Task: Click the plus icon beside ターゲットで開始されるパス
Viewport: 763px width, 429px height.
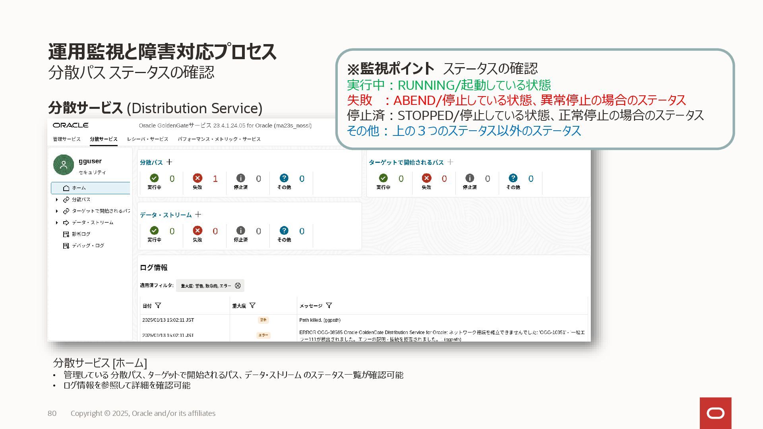Action: (x=450, y=162)
